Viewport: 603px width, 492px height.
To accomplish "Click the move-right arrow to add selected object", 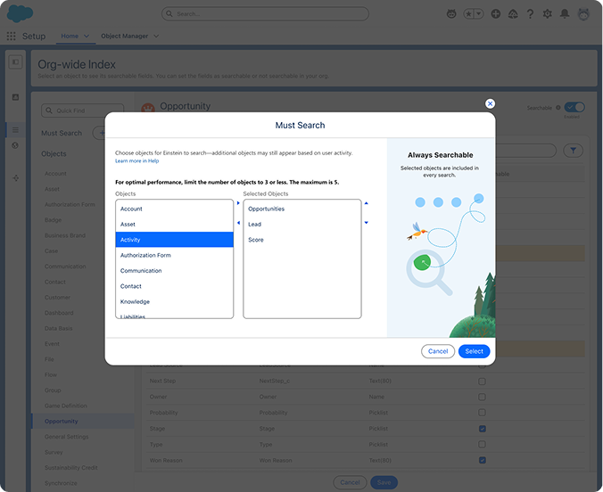I will coord(238,203).
